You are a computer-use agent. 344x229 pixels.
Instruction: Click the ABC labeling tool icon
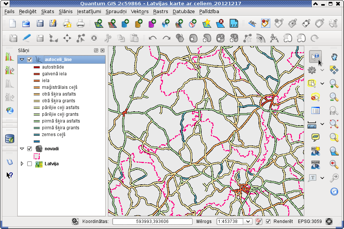click(x=252, y=24)
